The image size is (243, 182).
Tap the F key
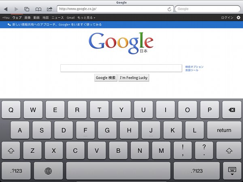click(85, 130)
